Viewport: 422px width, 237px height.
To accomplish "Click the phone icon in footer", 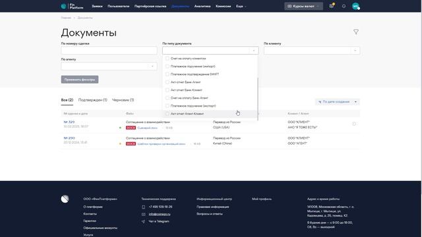I will [144, 207].
